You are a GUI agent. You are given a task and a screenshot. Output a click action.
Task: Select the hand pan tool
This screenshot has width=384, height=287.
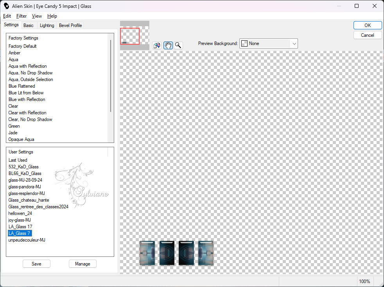pos(168,45)
